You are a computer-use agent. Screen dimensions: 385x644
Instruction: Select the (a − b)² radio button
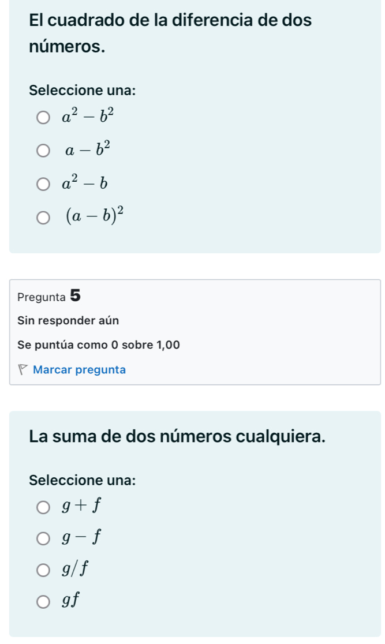pos(44,218)
